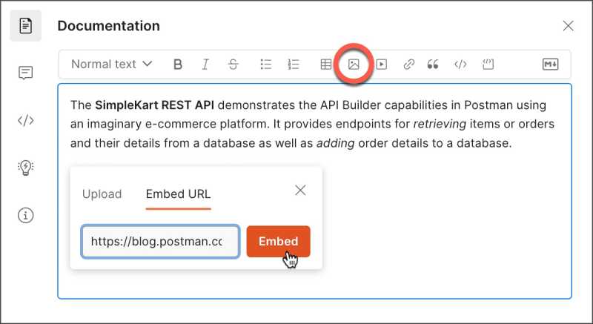Viewport: 593px width, 324px height.
Task: Open the Code sidebar icon
Action: tap(26, 120)
